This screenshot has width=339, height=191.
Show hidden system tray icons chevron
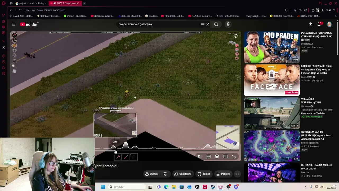coord(305,187)
